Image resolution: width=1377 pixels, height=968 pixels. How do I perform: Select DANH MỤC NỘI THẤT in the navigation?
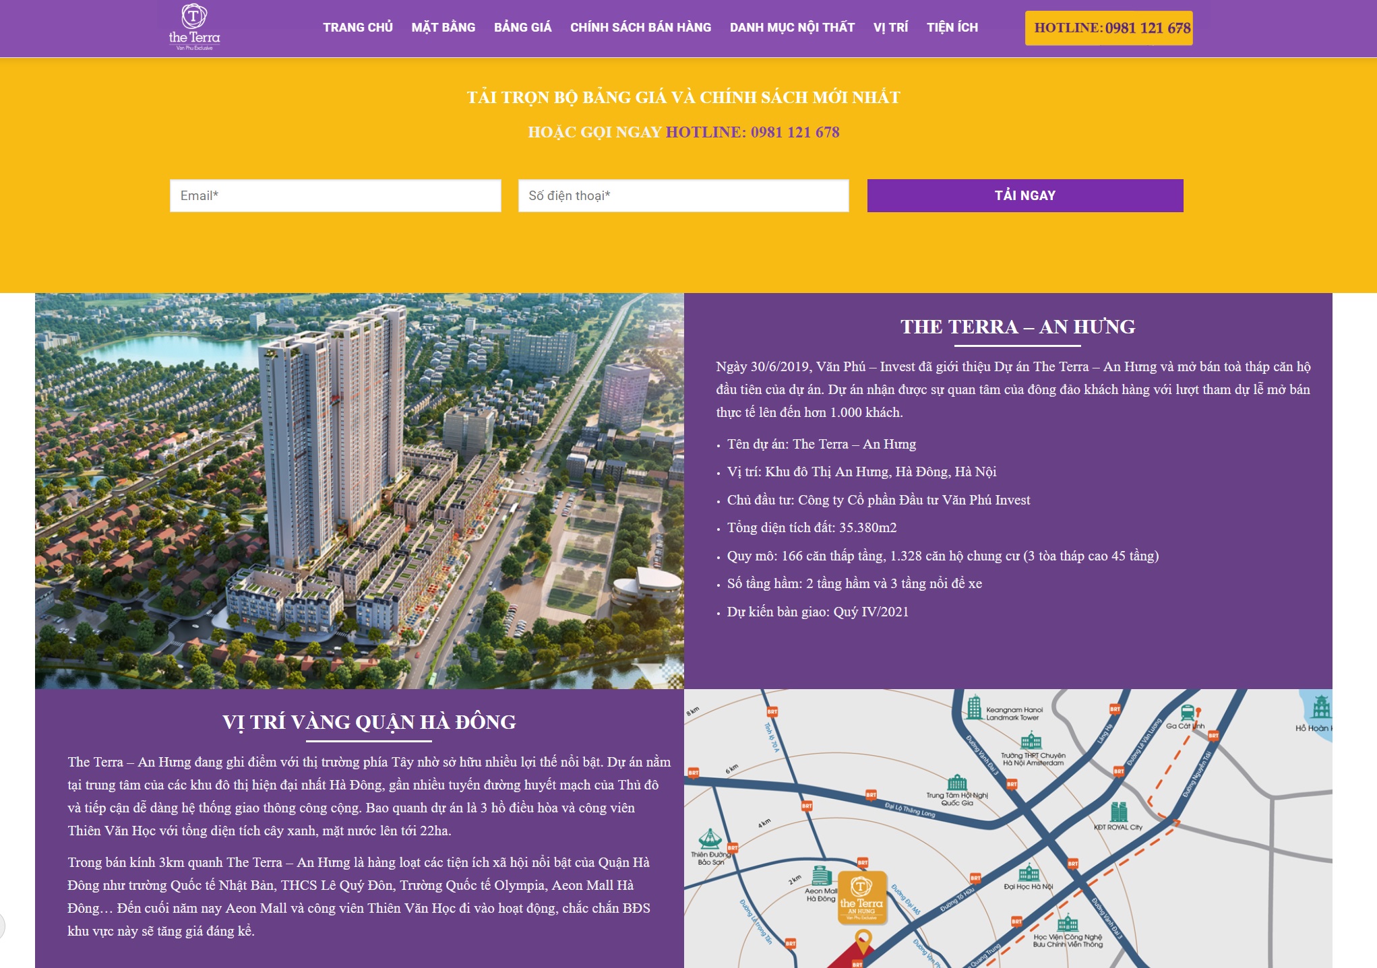(792, 28)
